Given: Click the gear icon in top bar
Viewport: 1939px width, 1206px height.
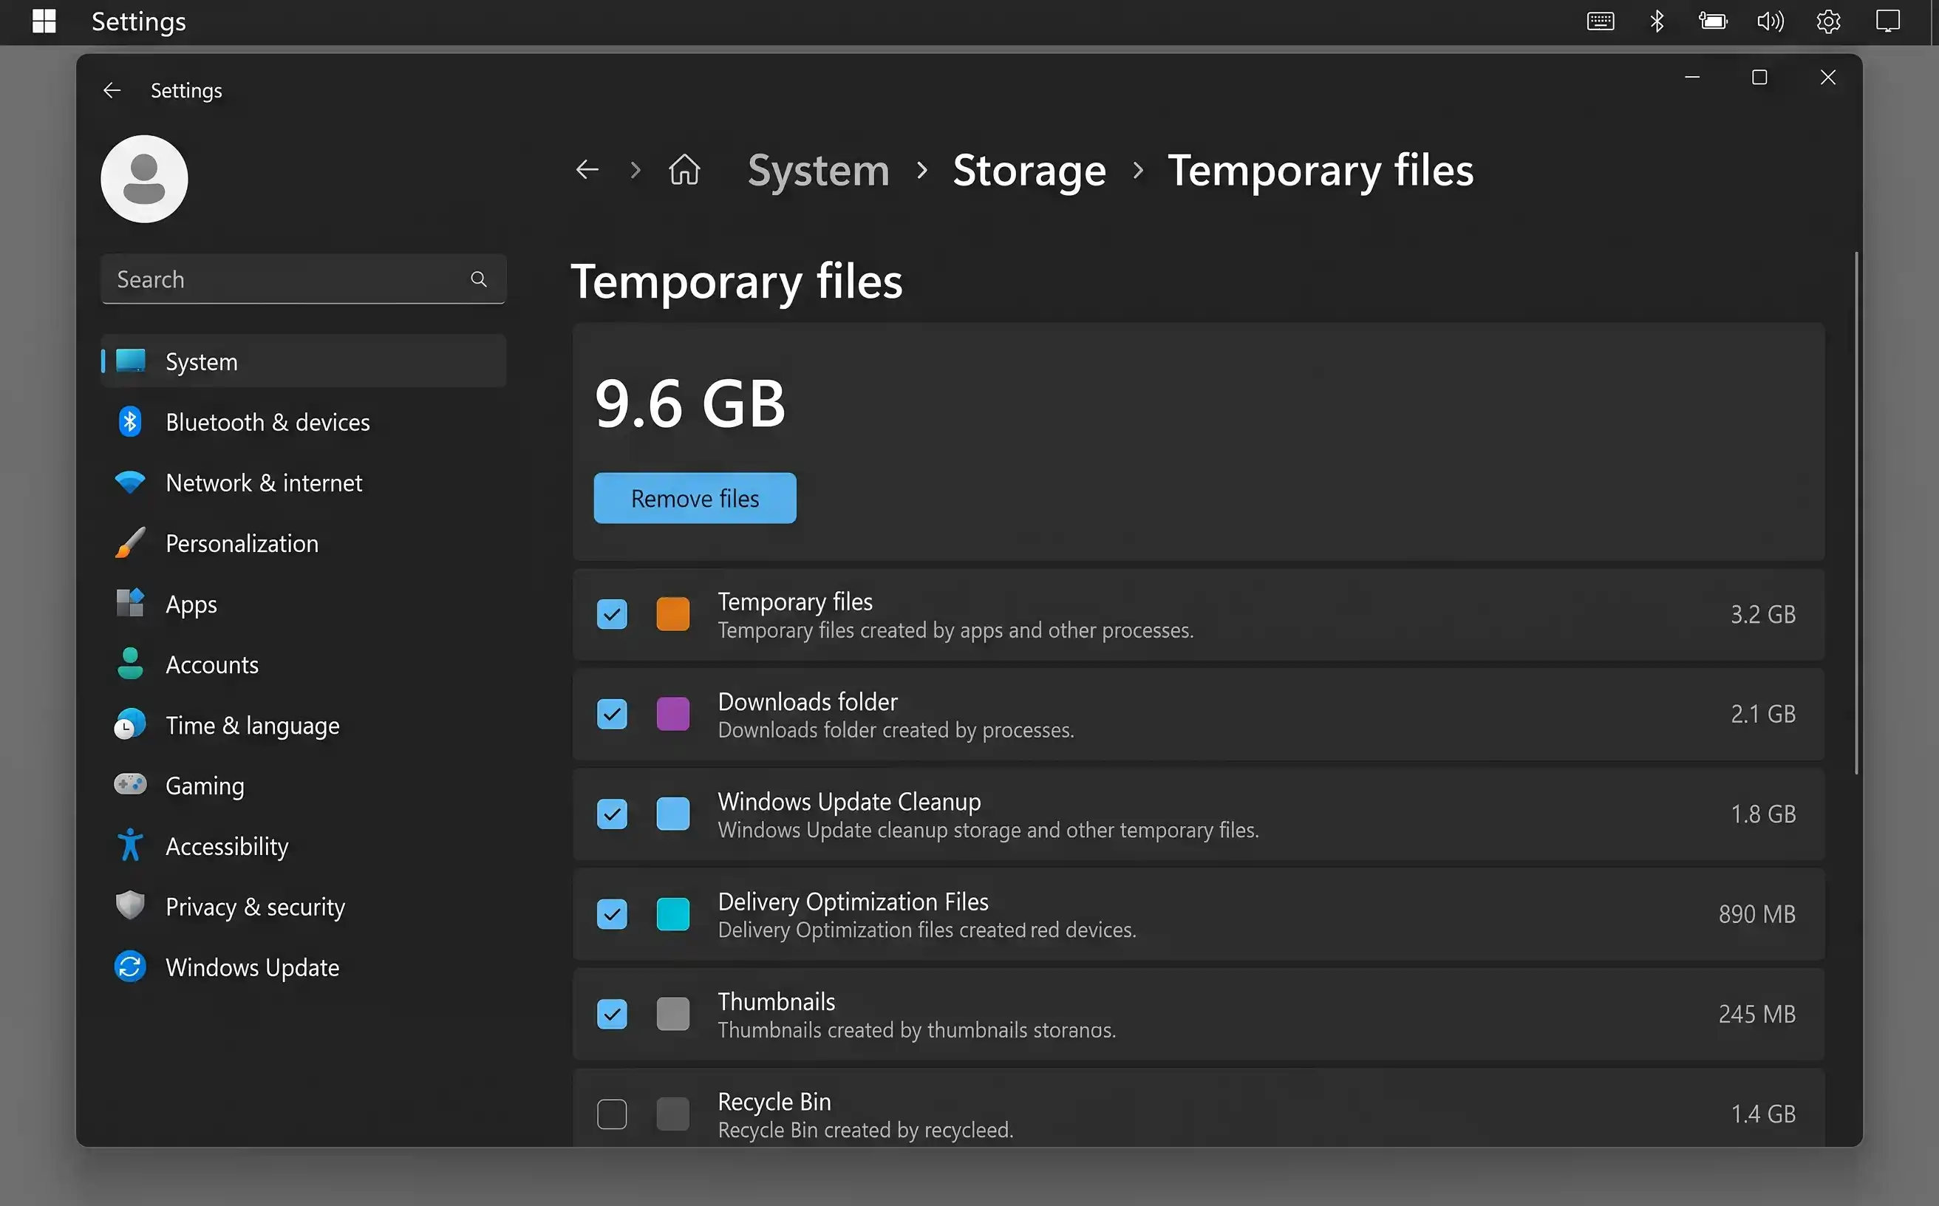Looking at the screenshot, I should [1828, 21].
